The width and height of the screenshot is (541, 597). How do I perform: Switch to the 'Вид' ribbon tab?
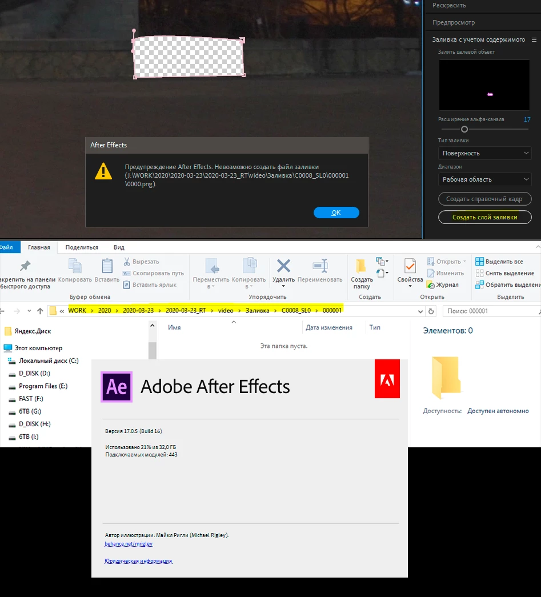[119, 247]
